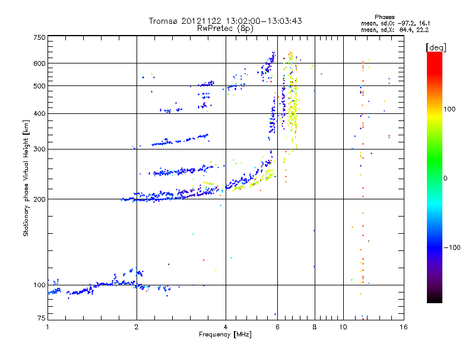Click the x-axis tick label "10"
Image resolution: width=475 pixels, height=356 pixels.
[x=343, y=327]
